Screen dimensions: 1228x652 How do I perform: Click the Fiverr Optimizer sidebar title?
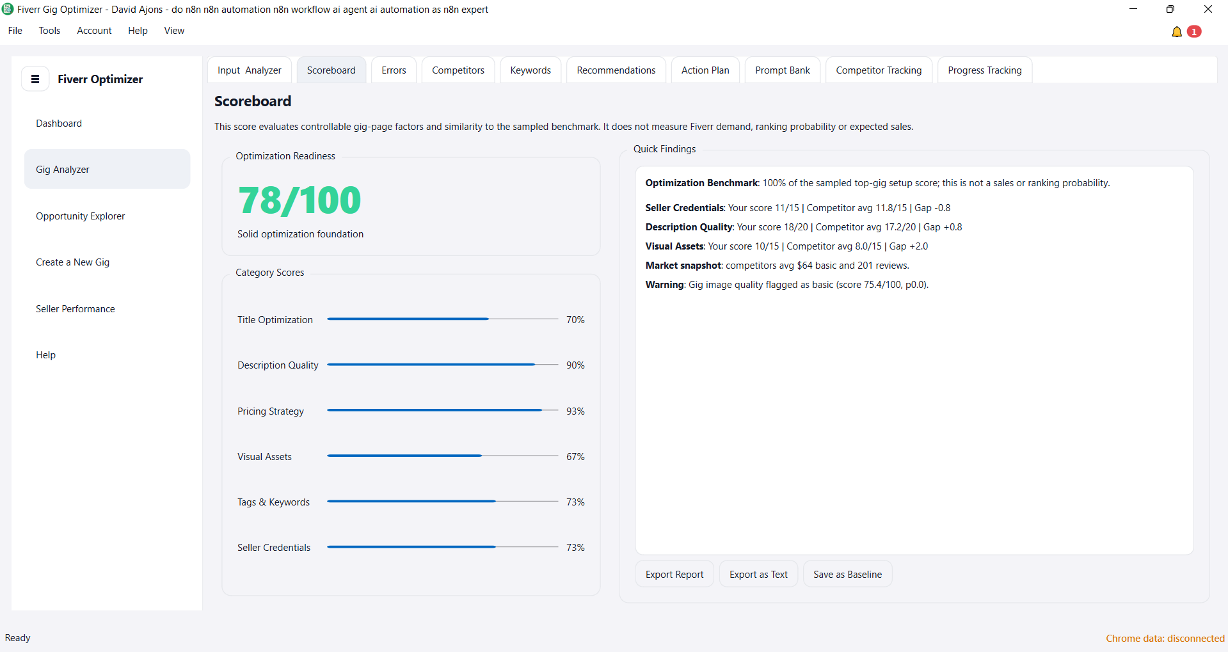tap(100, 79)
